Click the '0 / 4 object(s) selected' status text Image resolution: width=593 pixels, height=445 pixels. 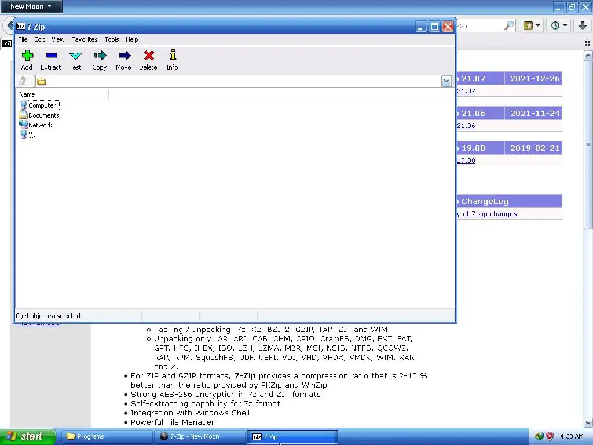(x=48, y=316)
